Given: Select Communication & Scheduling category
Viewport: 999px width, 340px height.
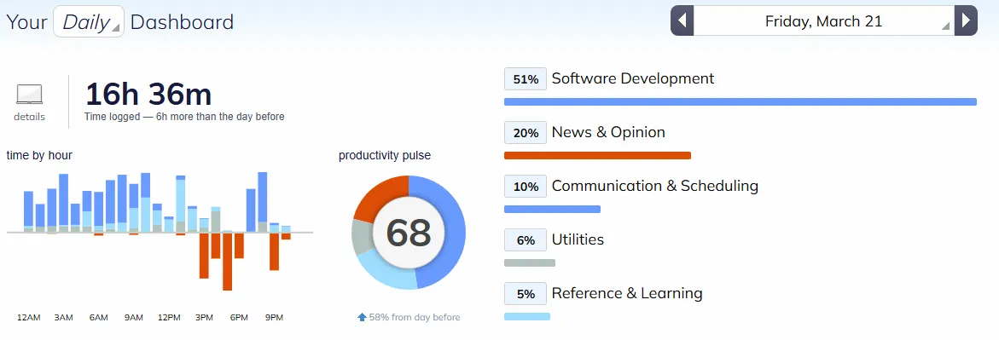Looking at the screenshot, I should 655,186.
